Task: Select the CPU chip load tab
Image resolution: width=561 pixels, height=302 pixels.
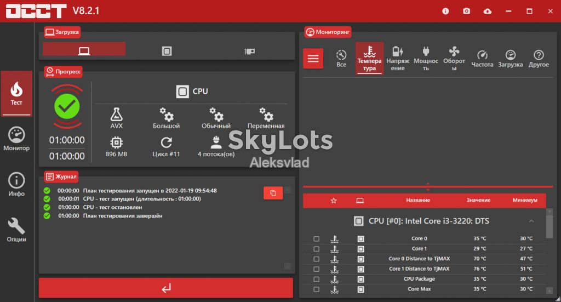Action: (167, 51)
